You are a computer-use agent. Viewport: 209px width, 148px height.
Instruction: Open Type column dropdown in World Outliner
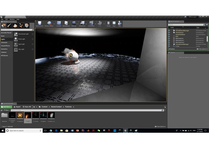coord(205,28)
